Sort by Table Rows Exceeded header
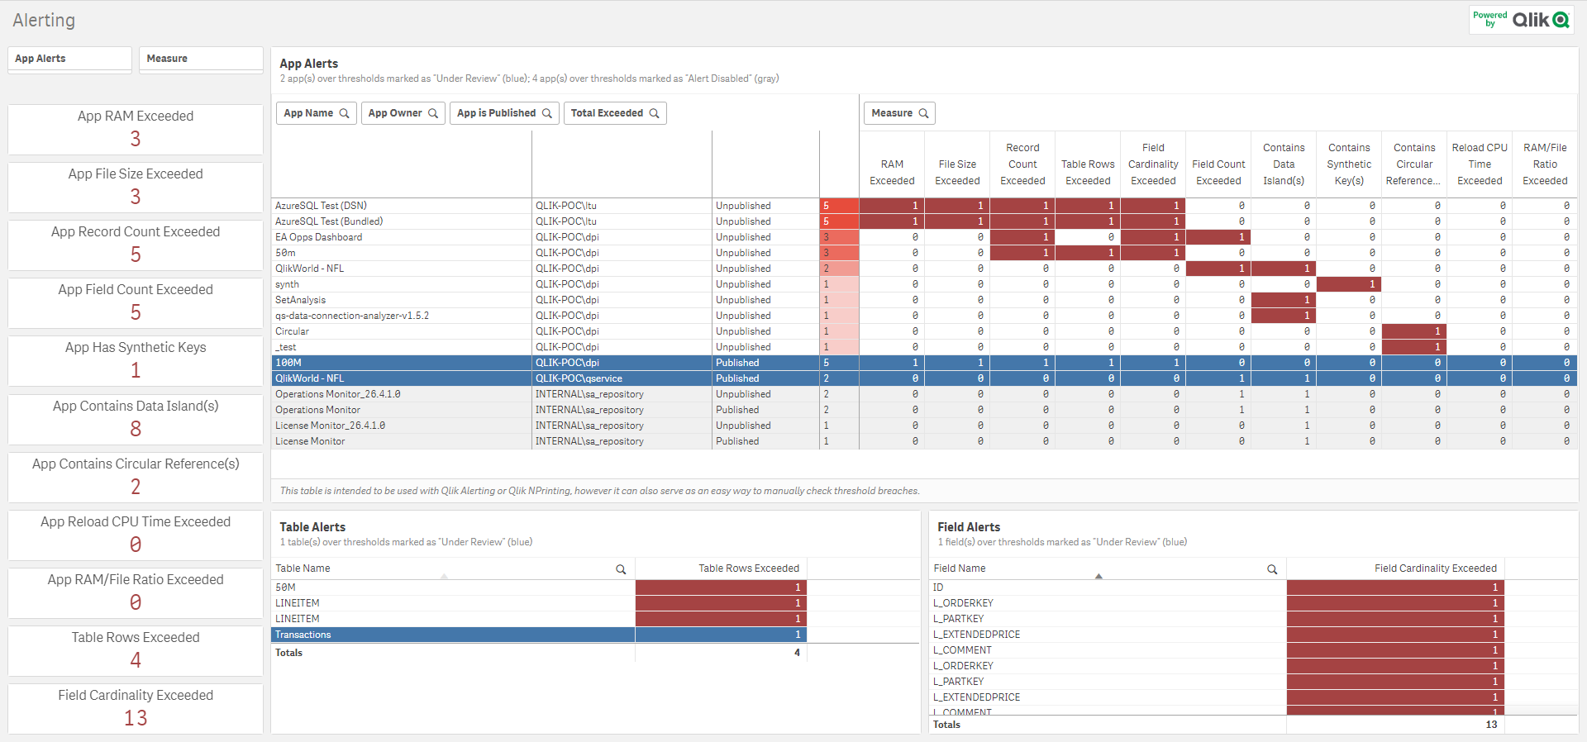This screenshot has height=742, width=1587. point(748,568)
